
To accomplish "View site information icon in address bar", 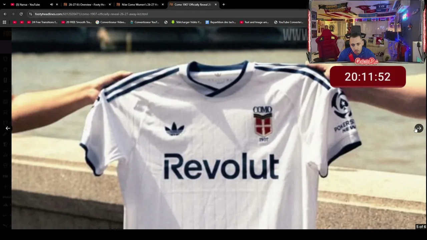I will pos(31,14).
